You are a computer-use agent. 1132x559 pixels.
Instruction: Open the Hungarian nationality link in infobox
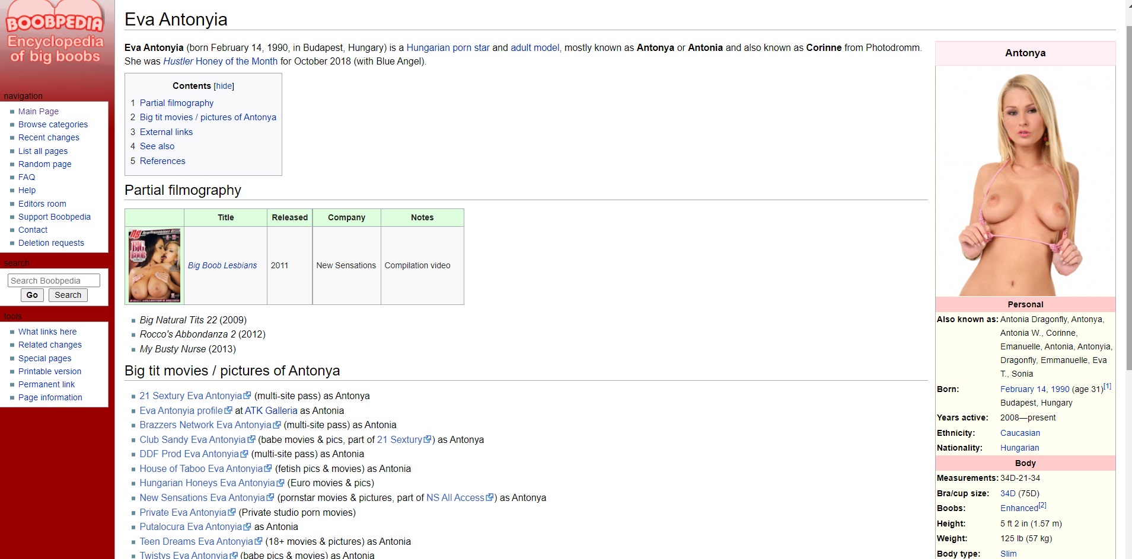pos(1019,448)
